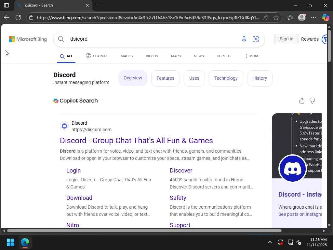Open Copilot sidebar icon in toolbar
This screenshot has height=250, width=333.
[326, 18]
